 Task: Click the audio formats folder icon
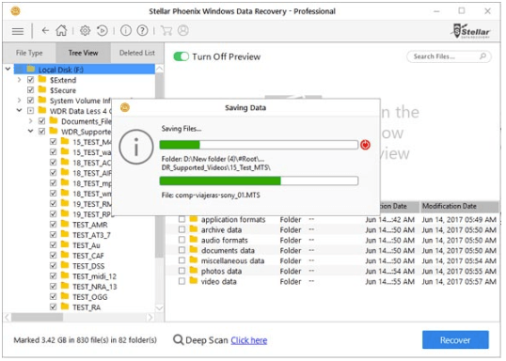pyautogui.click(x=194, y=240)
